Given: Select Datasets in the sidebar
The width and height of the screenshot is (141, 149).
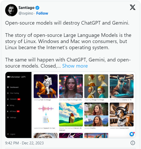Looking at the screenshot, I should [x=13, y=99].
